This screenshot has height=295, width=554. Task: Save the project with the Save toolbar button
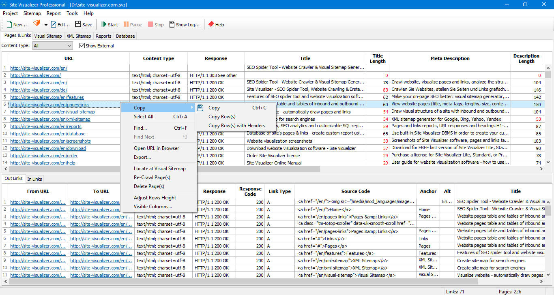84,25
